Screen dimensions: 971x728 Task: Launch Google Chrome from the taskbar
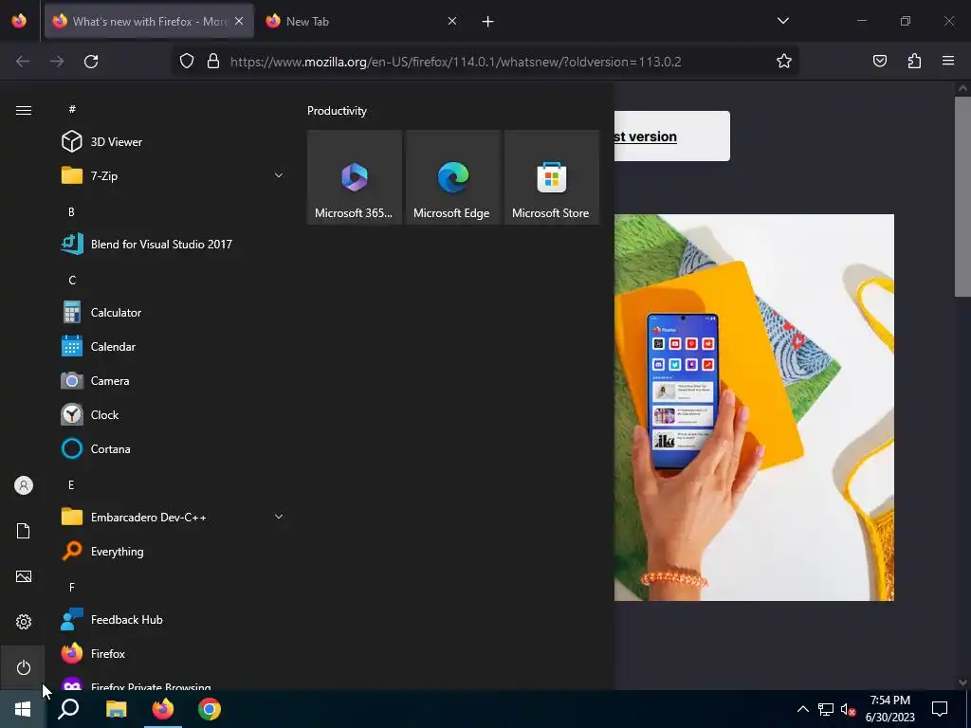pos(210,709)
